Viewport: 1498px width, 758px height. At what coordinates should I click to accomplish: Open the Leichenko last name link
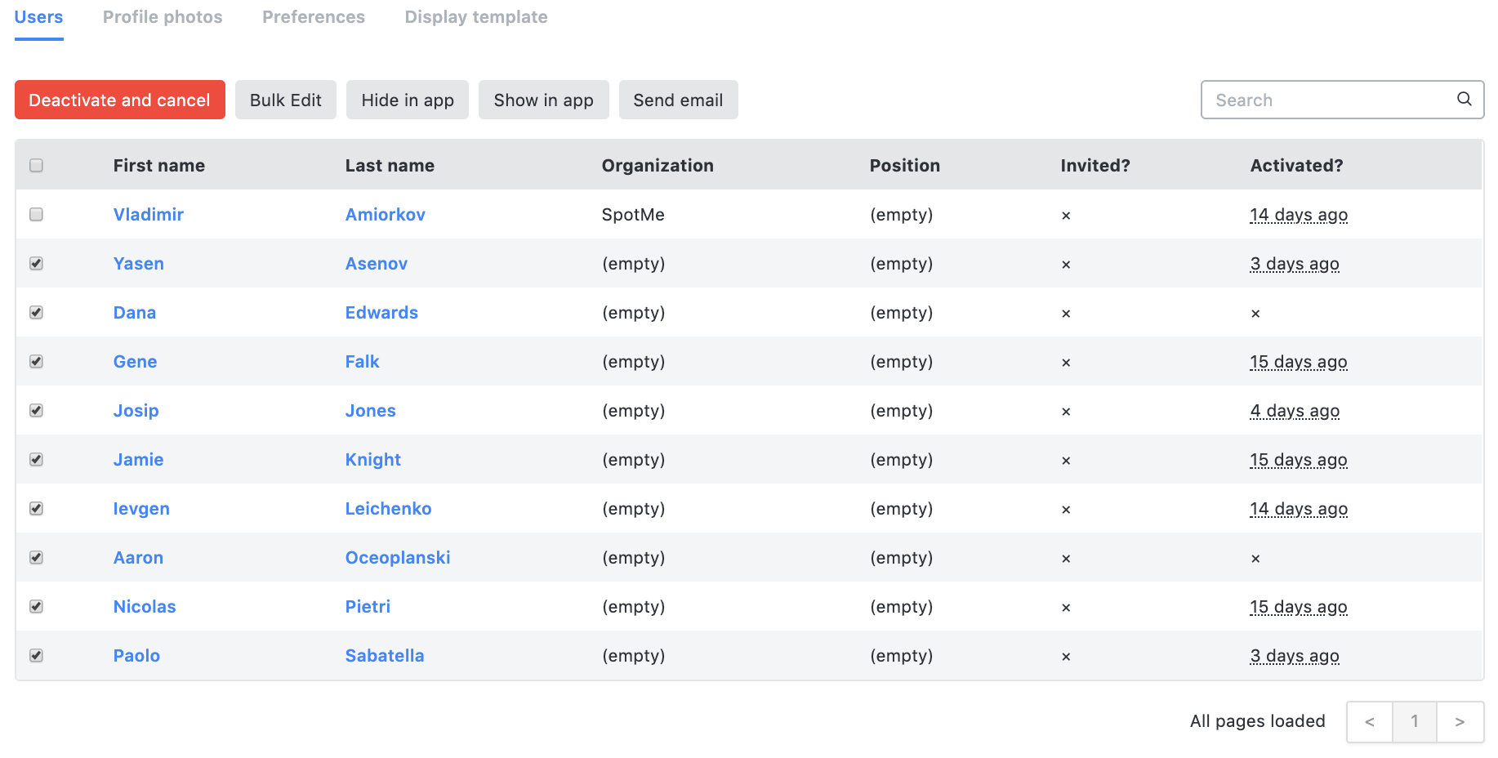click(x=389, y=509)
